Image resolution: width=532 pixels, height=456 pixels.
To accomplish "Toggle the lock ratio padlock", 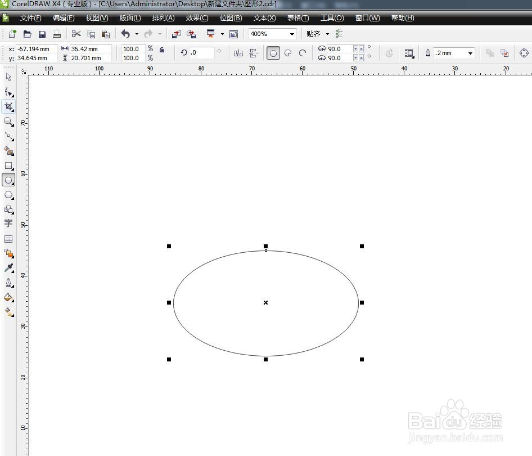I will click(x=162, y=50).
